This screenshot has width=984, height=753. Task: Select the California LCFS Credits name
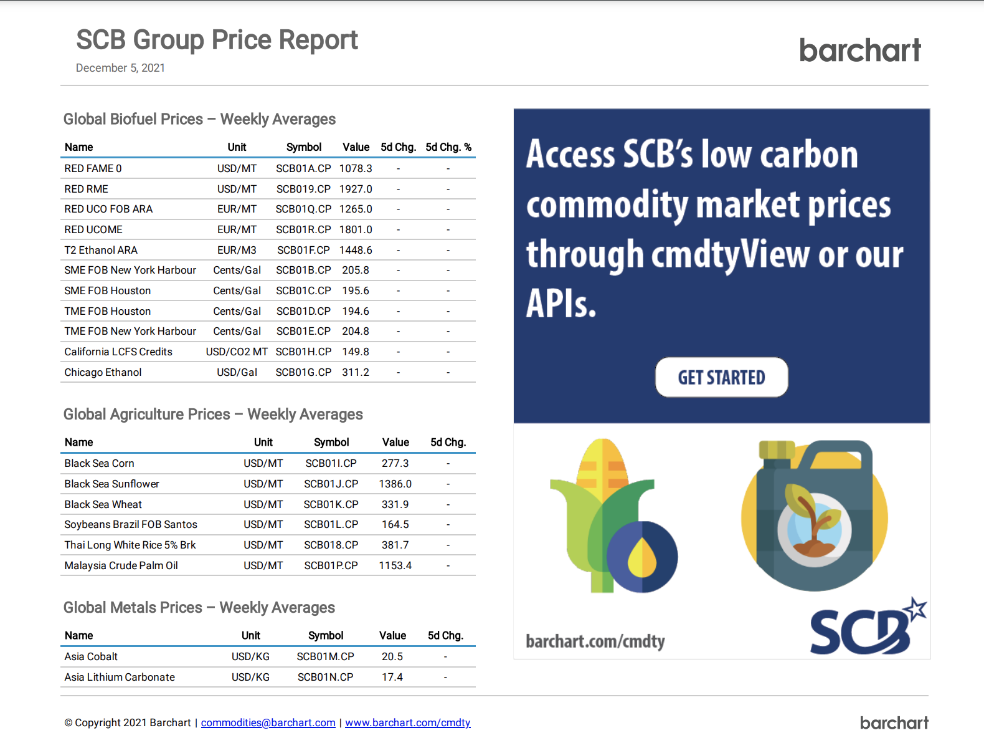pyautogui.click(x=118, y=352)
